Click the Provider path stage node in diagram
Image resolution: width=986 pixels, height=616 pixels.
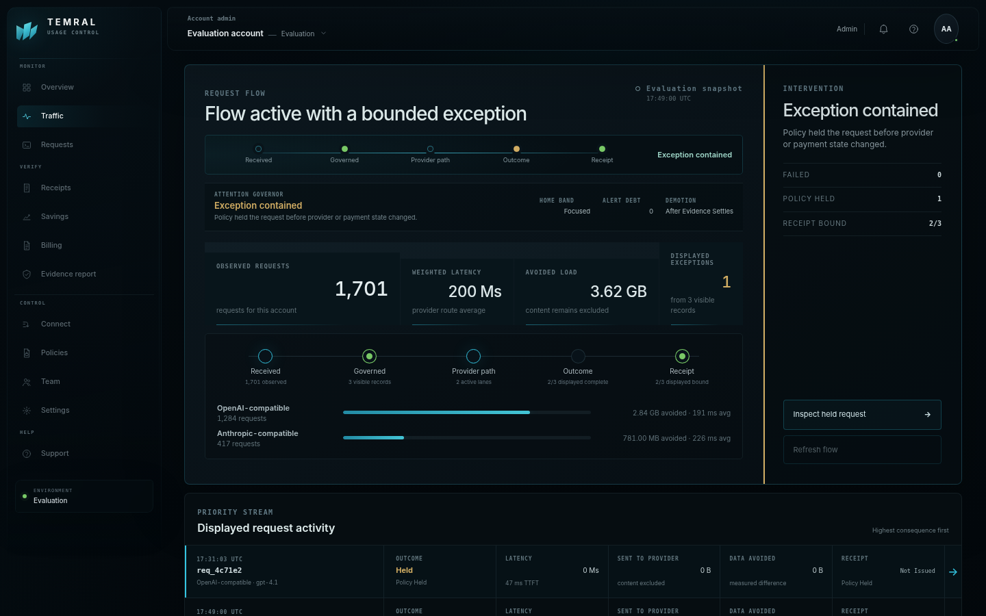tap(474, 357)
